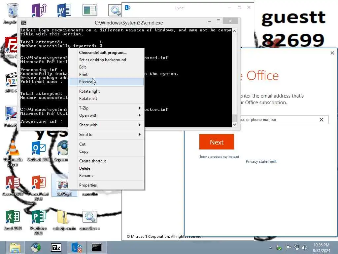The width and height of the screenshot is (338, 254).
Task: Click the network tray icon
Action: pos(297,247)
